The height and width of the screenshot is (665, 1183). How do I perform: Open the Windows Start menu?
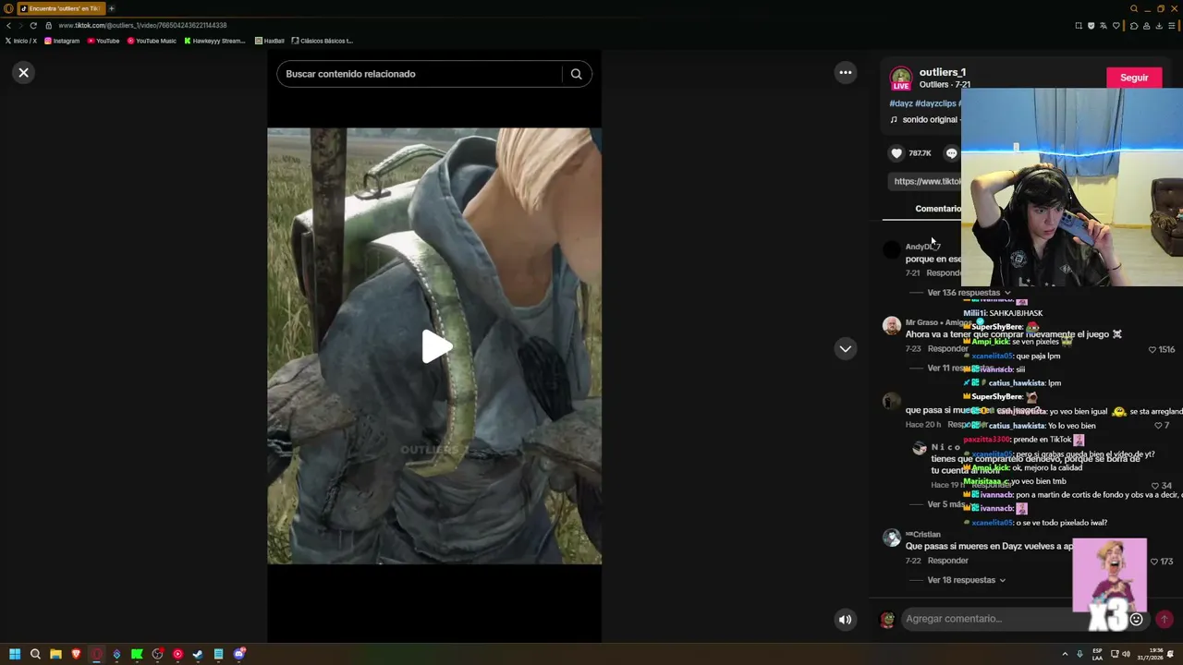coord(15,654)
